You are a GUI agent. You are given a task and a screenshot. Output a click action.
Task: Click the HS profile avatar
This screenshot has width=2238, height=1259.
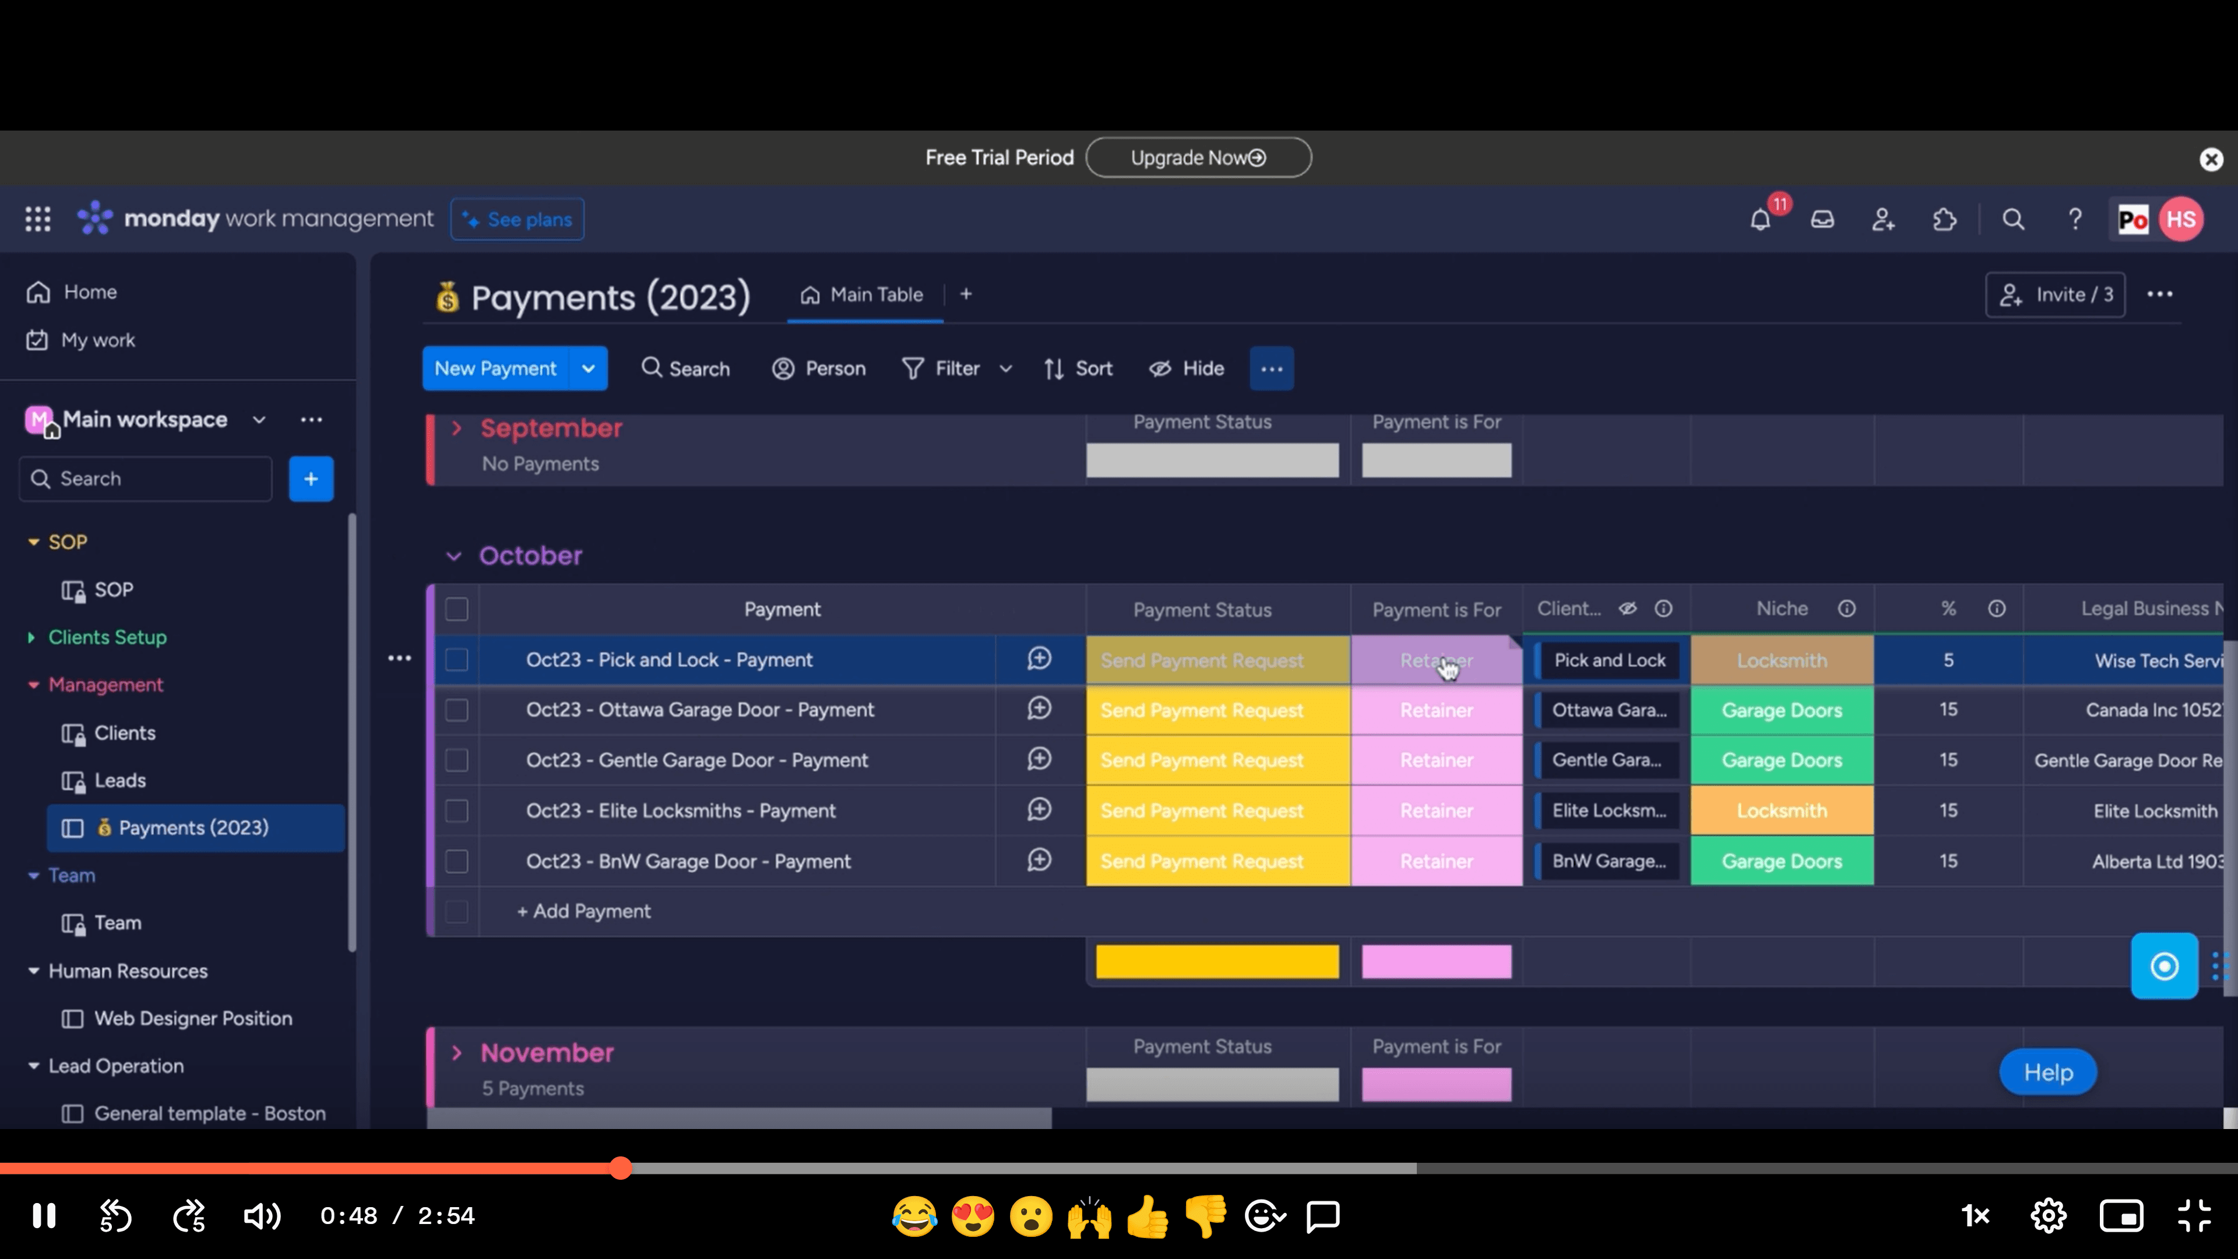coord(2181,219)
